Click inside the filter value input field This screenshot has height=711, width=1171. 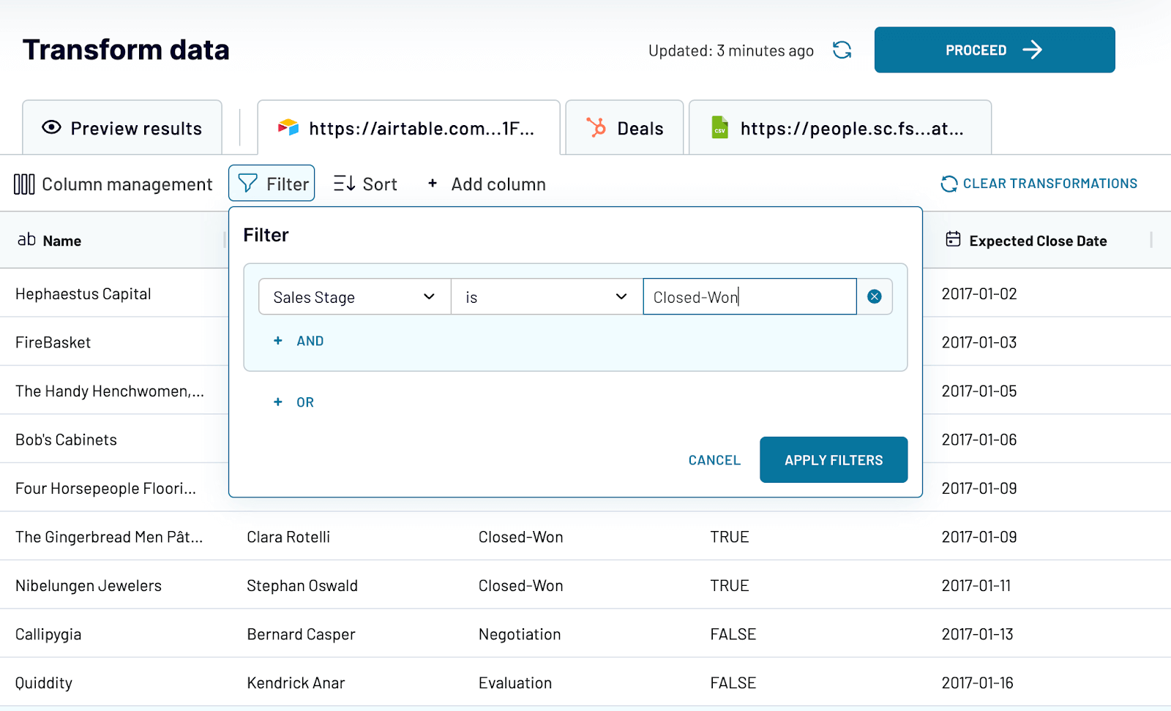point(749,296)
